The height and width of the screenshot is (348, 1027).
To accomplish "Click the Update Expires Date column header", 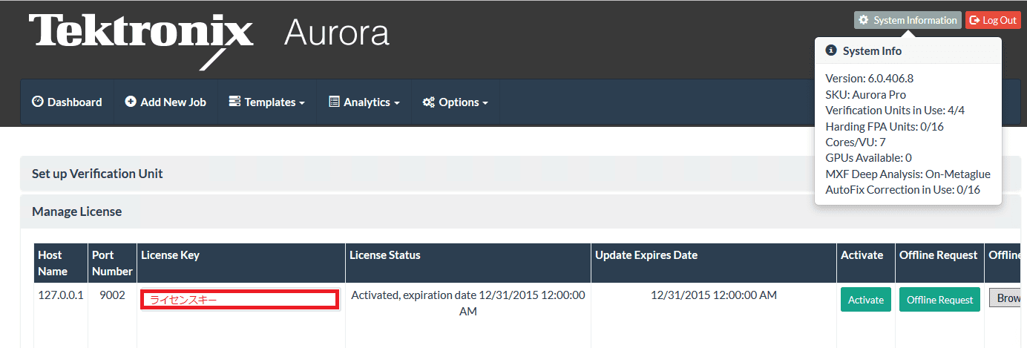I will tap(714, 263).
